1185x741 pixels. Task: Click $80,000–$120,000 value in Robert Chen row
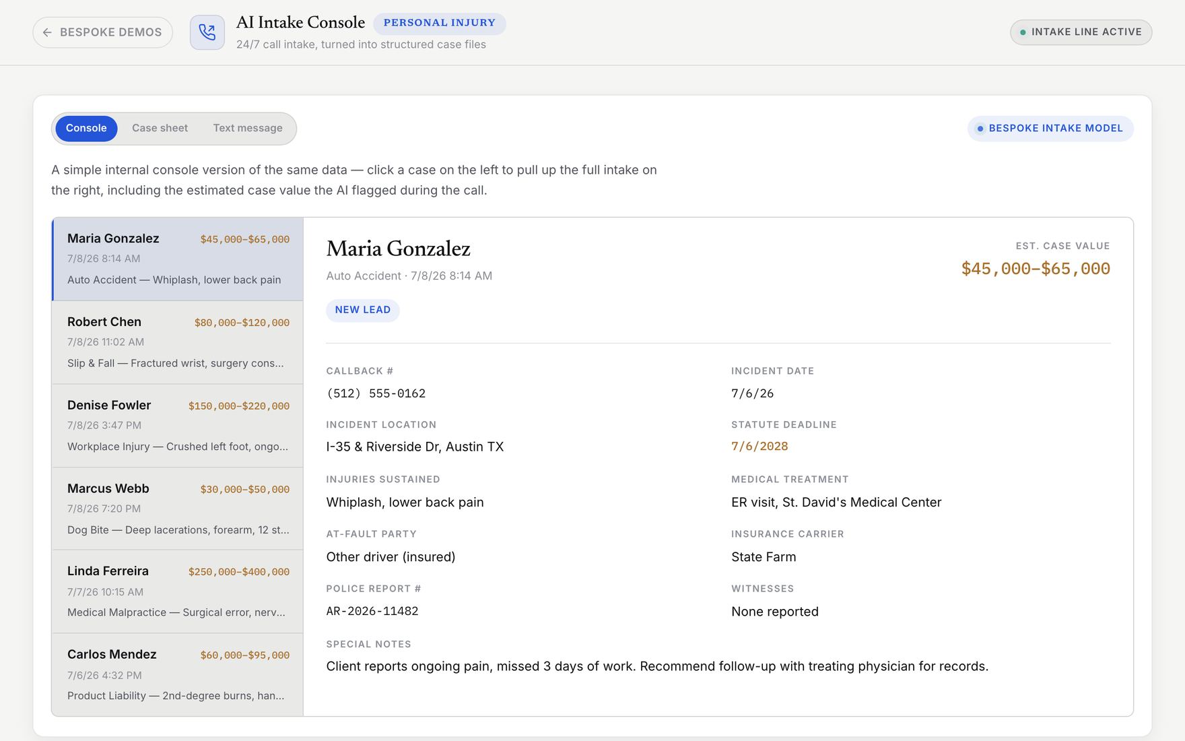coord(242,323)
